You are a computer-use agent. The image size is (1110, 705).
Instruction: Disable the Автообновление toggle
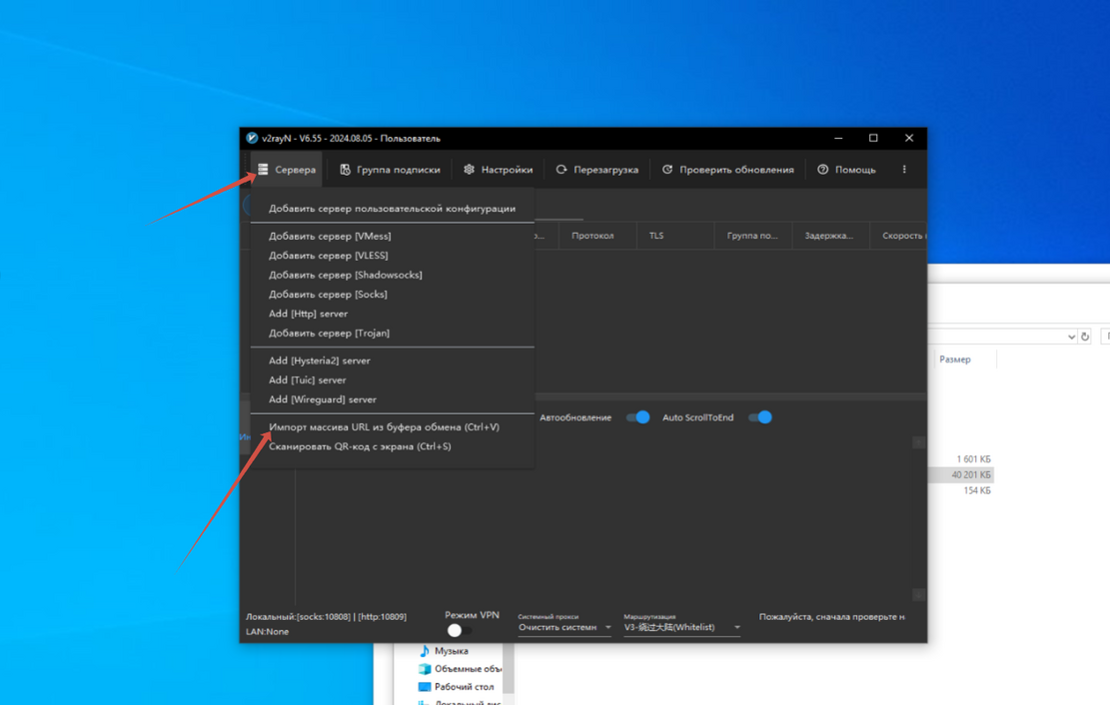pyautogui.click(x=637, y=417)
